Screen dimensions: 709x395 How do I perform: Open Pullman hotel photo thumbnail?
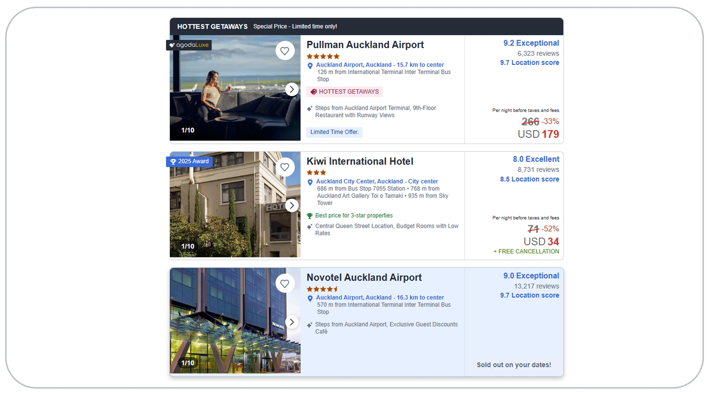pyautogui.click(x=235, y=88)
